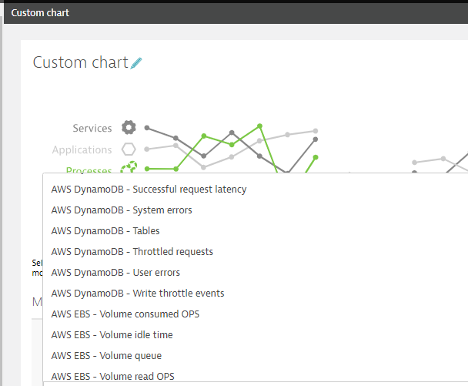
Task: Choose AWS DynamoDB - User errors
Action: (x=115, y=272)
